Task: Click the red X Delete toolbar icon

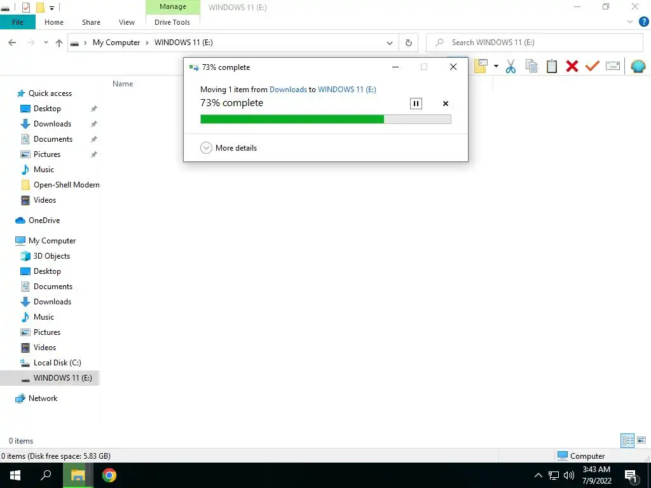Action: click(572, 66)
